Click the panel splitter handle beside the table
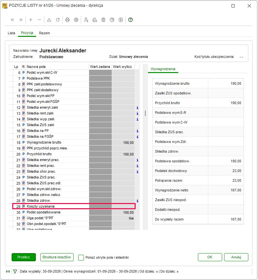Viewport: 258px width, 280px height. 145,113
